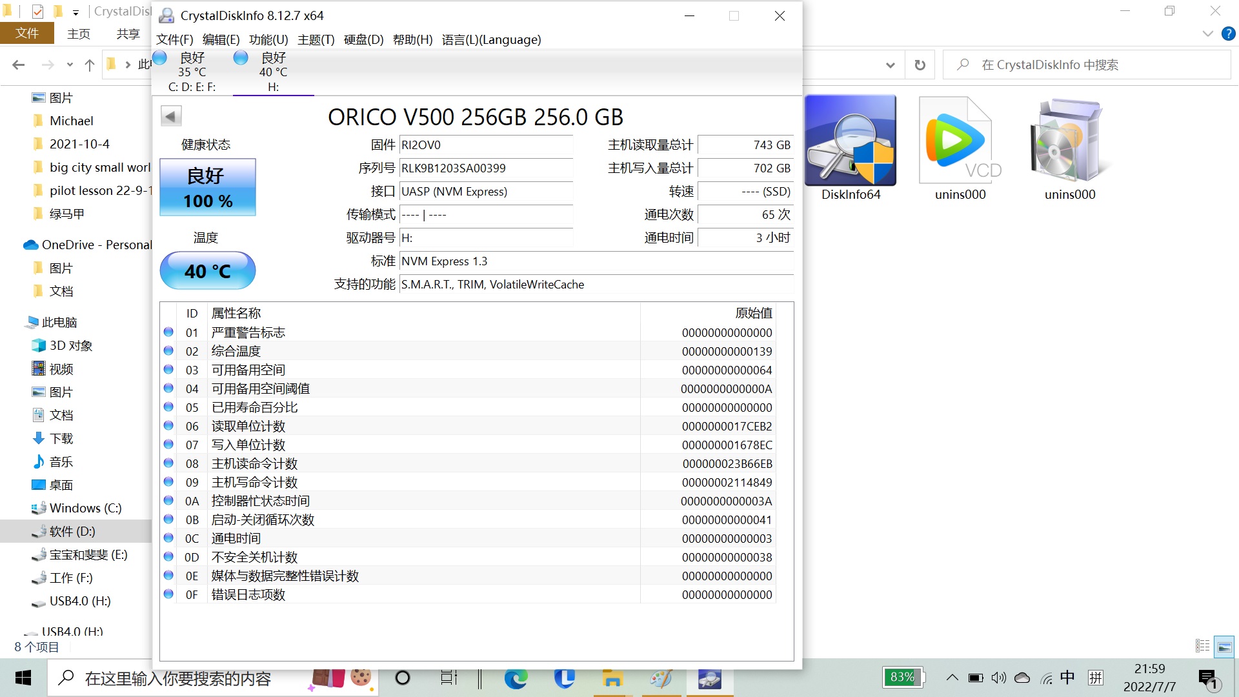1239x697 pixels.
Task: Click the Wi-Fi network tray icon
Action: point(1046,678)
